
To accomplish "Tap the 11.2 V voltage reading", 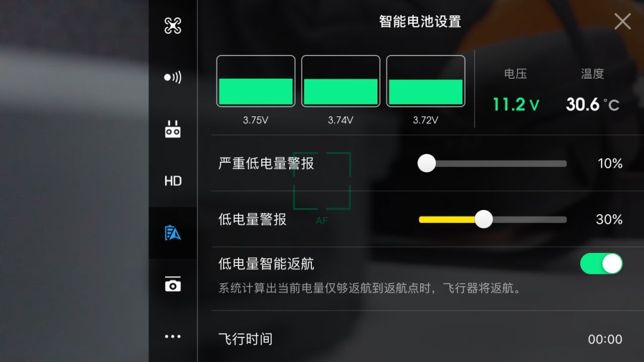I will pos(516,104).
